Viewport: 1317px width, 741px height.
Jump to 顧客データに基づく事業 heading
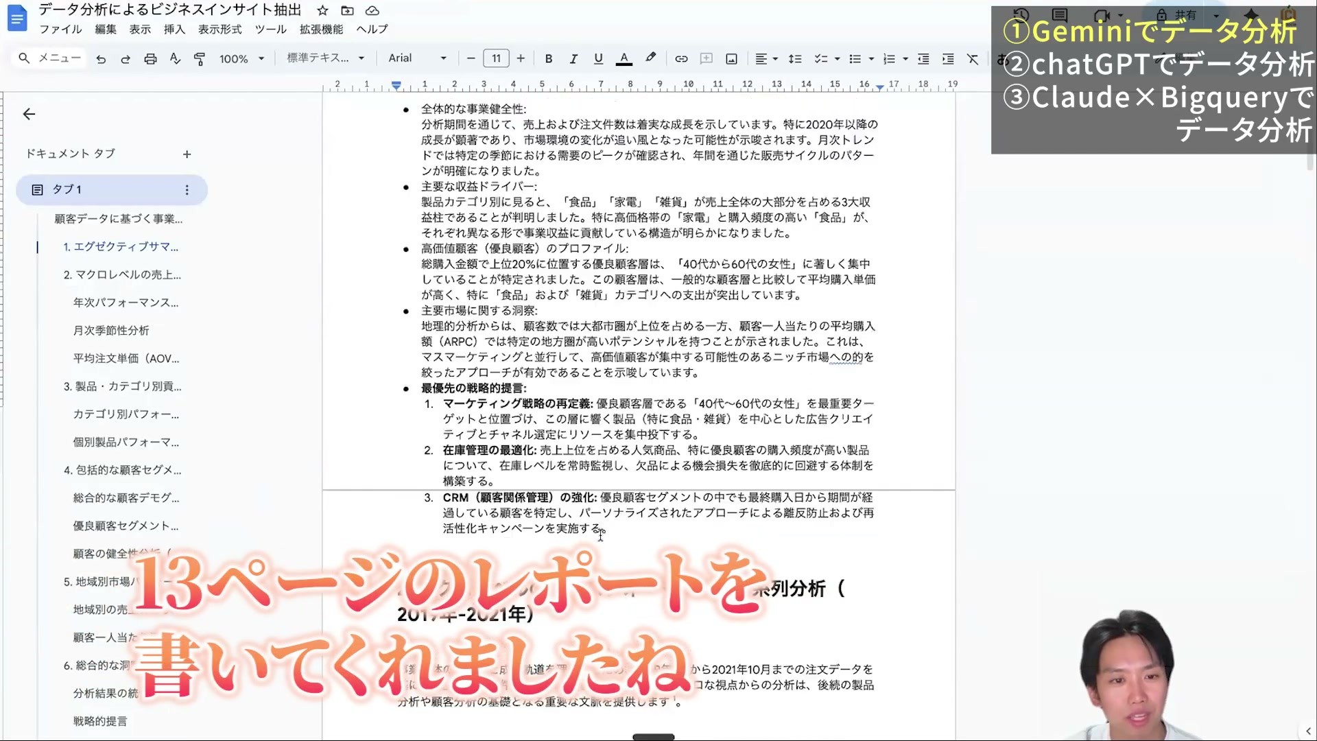(119, 219)
